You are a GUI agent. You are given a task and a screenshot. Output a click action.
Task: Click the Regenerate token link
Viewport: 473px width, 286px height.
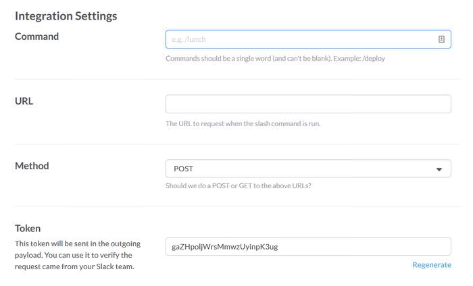click(432, 265)
